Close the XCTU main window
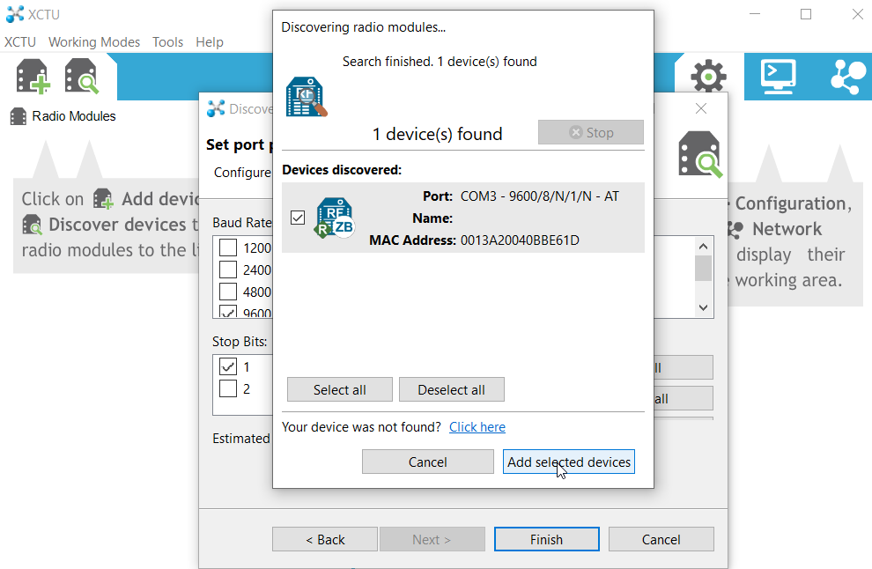The height and width of the screenshot is (569, 872). pyautogui.click(x=858, y=14)
